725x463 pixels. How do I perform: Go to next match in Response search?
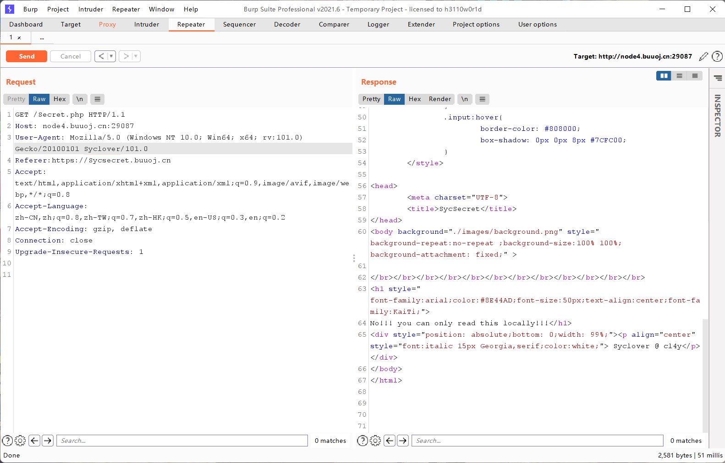tap(403, 441)
